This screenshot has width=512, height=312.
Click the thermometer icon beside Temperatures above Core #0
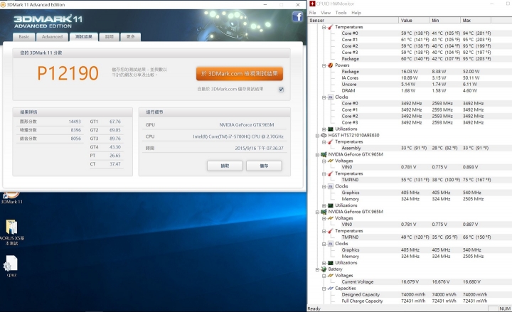pyautogui.click(x=331, y=27)
